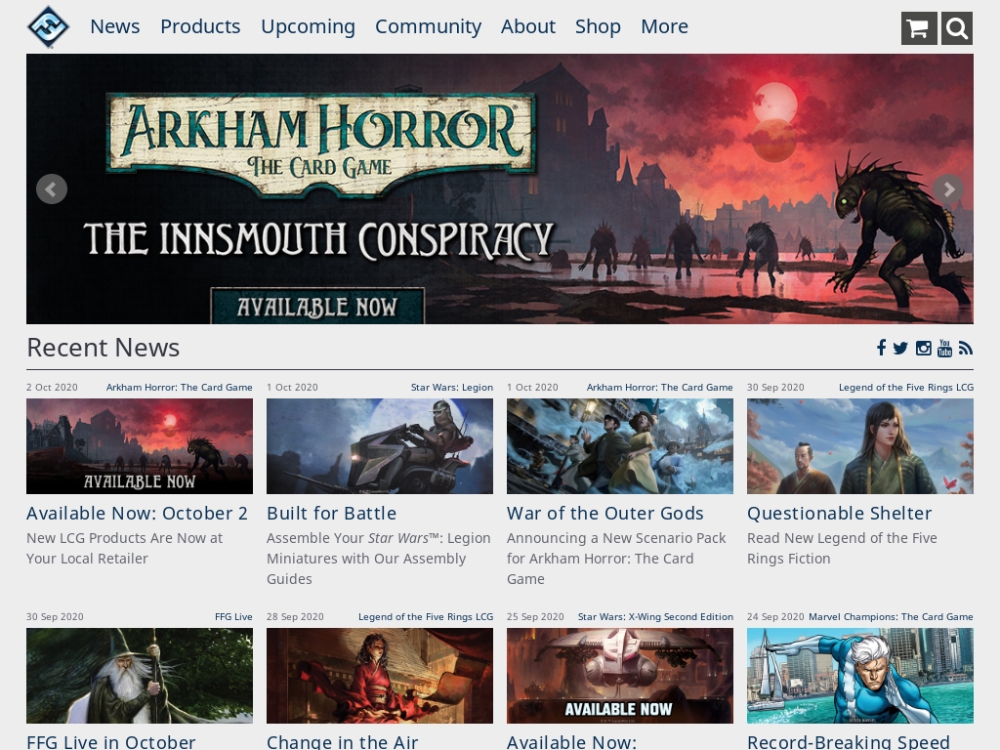Open the Community menu
Viewport: 1000px width, 750px height.
[x=428, y=26]
